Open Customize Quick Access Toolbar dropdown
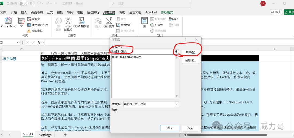This screenshot has height=138, width=294. pyautogui.click(x=56, y=4)
